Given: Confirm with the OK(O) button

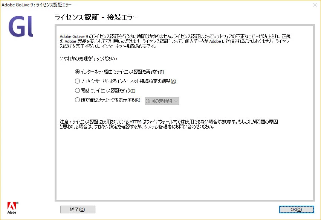Looking at the screenshot, I should point(297,209).
